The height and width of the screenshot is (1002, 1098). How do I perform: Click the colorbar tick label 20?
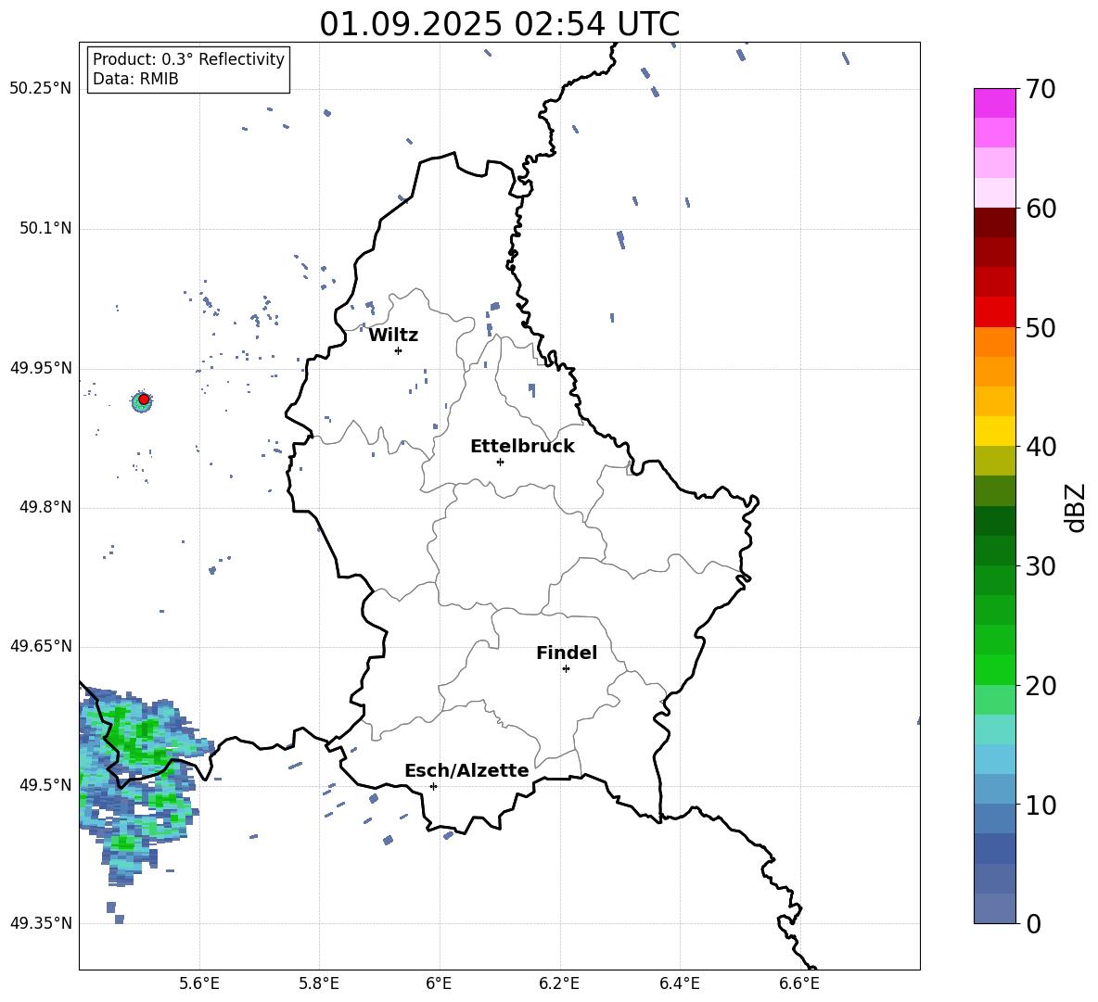[x=1041, y=685]
